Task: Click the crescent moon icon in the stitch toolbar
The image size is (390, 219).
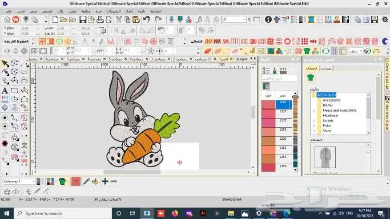Action: [x=385, y=41]
